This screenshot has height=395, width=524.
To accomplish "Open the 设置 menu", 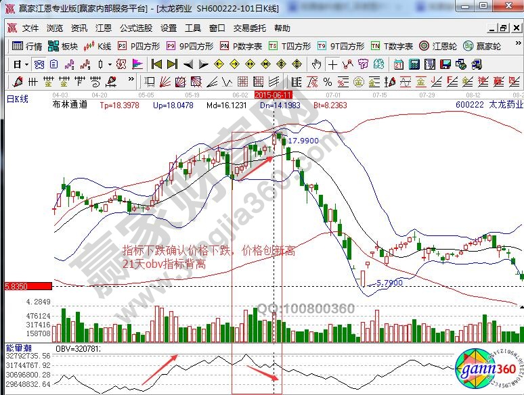I will 169,28.
